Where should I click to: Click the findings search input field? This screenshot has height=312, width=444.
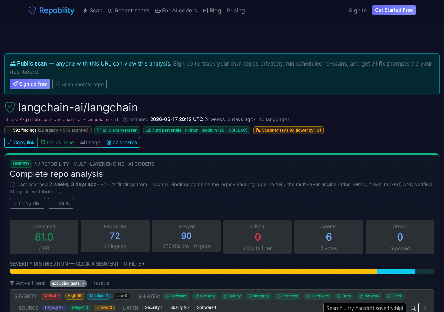[x=365, y=308]
